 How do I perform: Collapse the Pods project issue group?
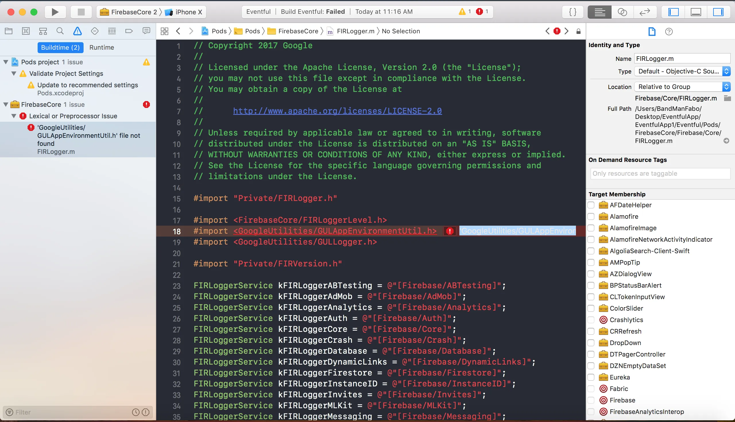5,62
